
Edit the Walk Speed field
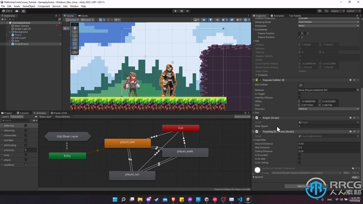[x=329, y=126]
